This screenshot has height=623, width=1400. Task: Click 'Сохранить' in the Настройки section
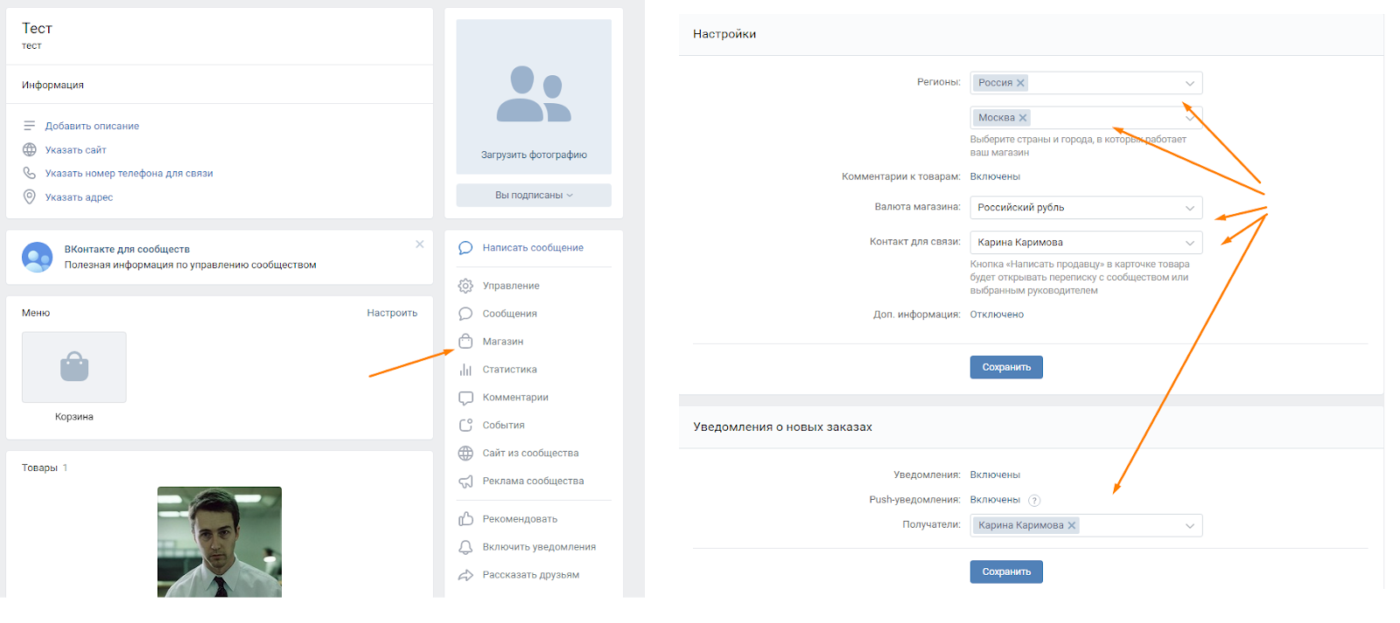click(x=1006, y=367)
